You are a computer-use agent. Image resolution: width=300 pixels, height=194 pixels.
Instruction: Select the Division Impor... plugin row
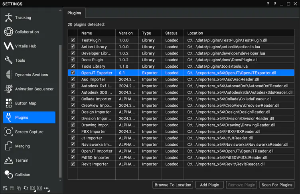tap(181, 118)
